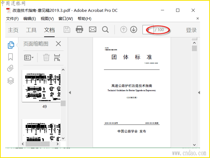Open the 编辑(E) menu
210x158 pixels.
pos(29,19)
